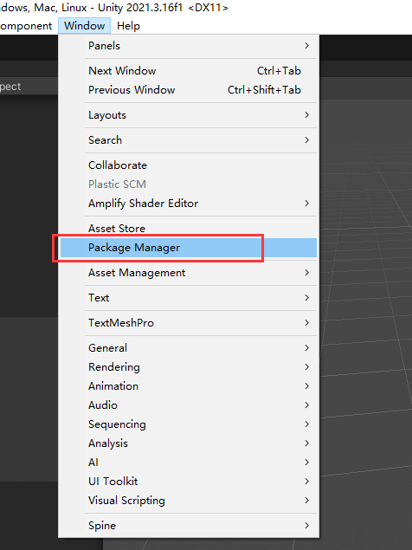Click the arrow chevron beside Layouts
This screenshot has height=550, width=412.
click(x=306, y=115)
